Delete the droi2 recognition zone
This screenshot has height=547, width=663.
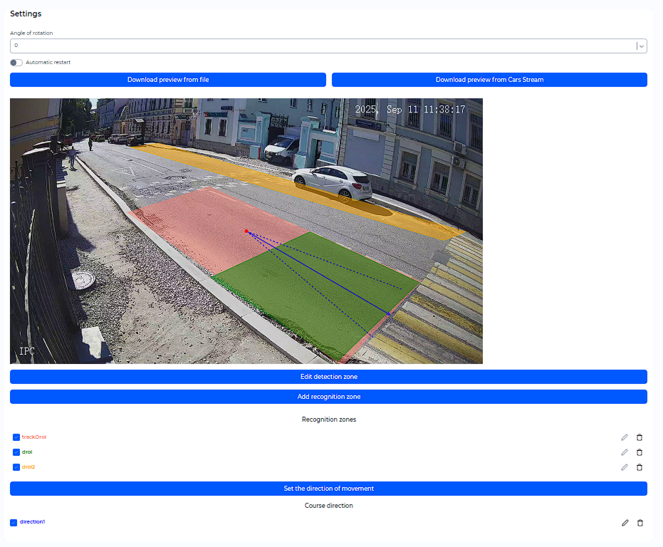639,467
